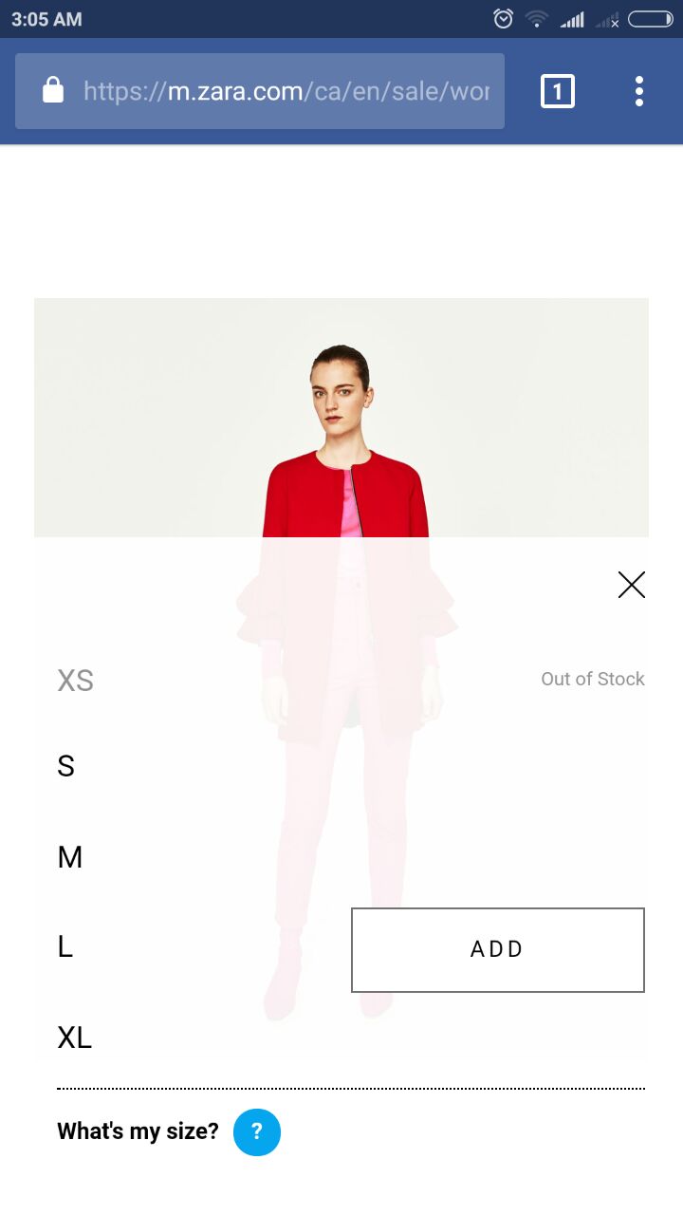Open the browser three-dot overflow menu
The width and height of the screenshot is (683, 1215).
639,91
